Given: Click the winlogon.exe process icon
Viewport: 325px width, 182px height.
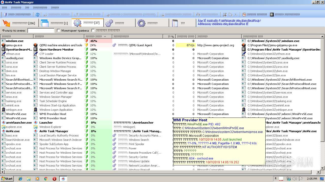Looking at the screenshot, I should pos(4,110).
